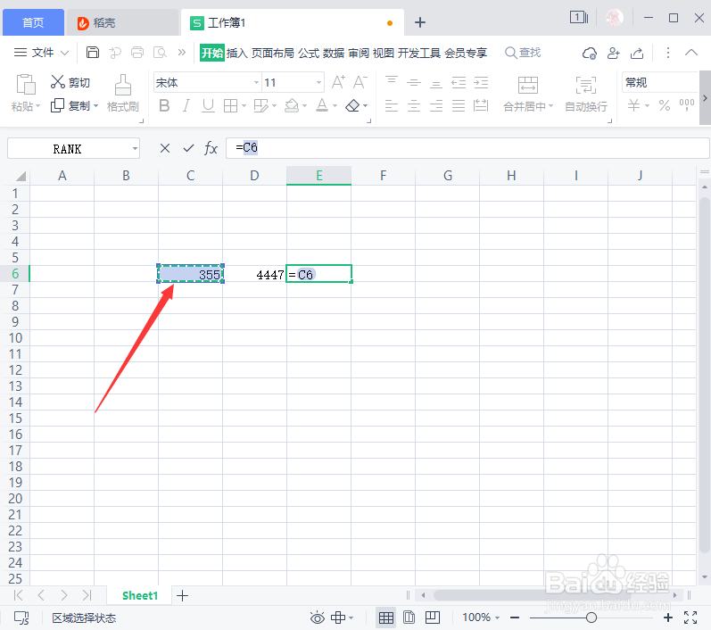Collapse the ribbon with the chevron-up icon
Viewport: 711px width, 630px height.
click(x=691, y=53)
